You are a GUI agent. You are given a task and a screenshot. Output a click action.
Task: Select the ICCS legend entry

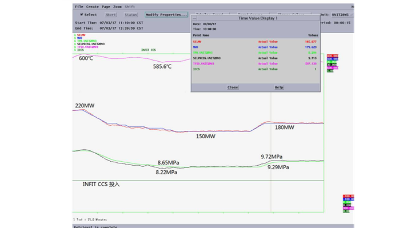(81, 50)
